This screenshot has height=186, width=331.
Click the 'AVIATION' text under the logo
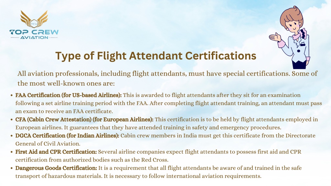point(34,37)
